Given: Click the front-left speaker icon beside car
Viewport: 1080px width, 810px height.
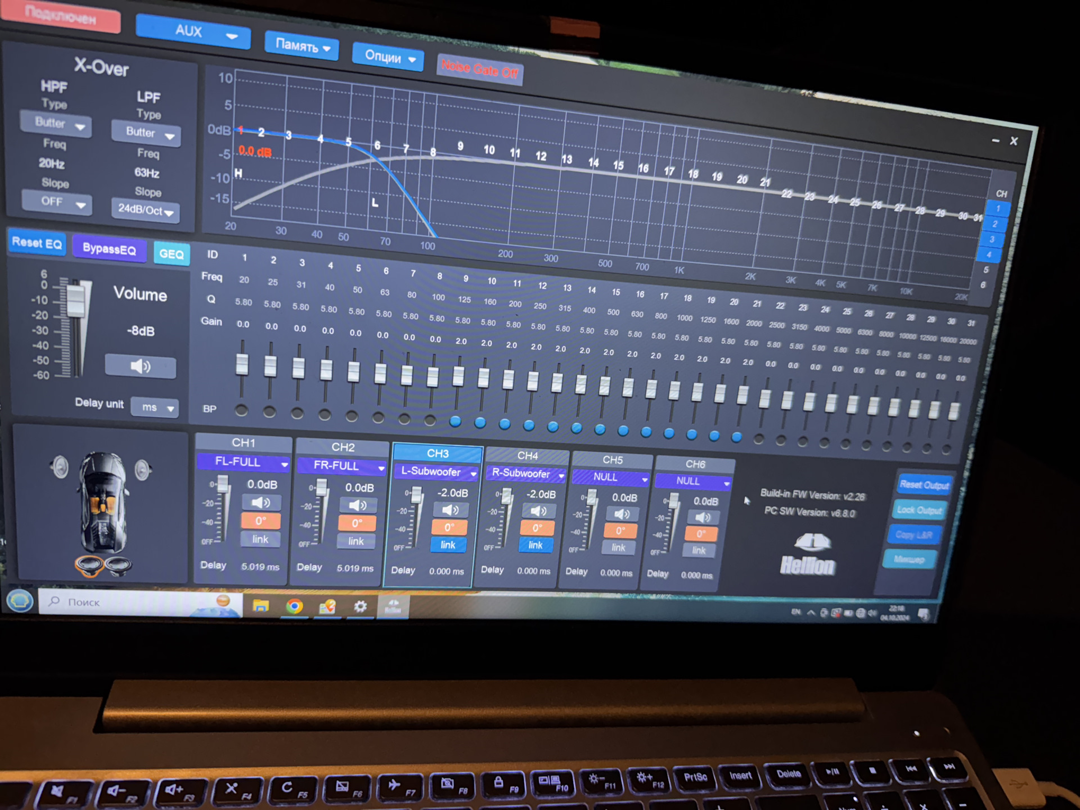Looking at the screenshot, I should click(x=60, y=466).
